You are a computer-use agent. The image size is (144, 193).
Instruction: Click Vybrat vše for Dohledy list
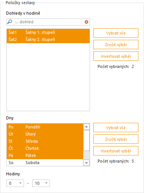pyautogui.click(x=116, y=33)
